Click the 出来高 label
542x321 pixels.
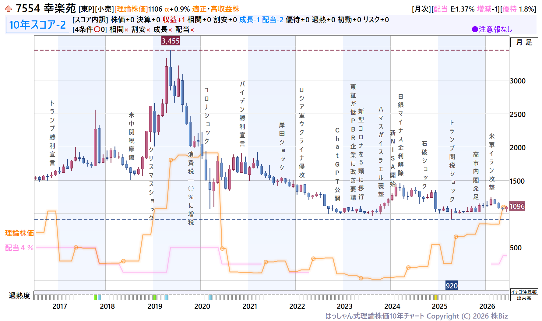tap(524, 298)
